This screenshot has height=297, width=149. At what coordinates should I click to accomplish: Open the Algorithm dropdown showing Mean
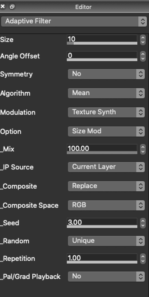pyautogui.click(x=106, y=93)
